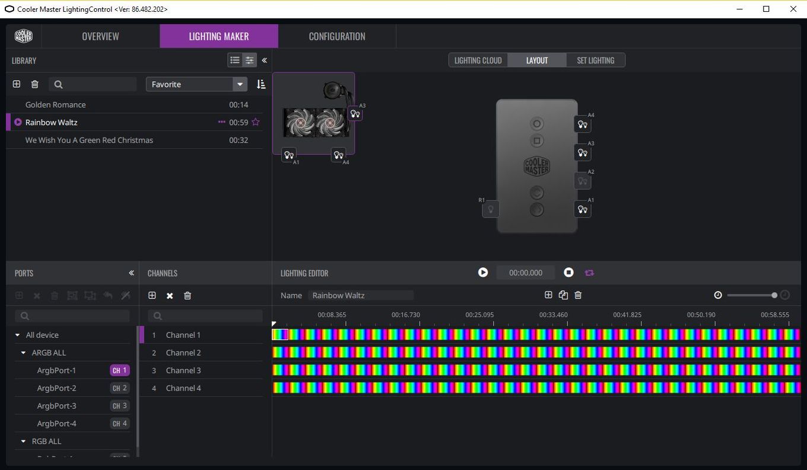807x470 pixels.
Task: Open the SET LIGHTING view
Action: click(x=596, y=60)
